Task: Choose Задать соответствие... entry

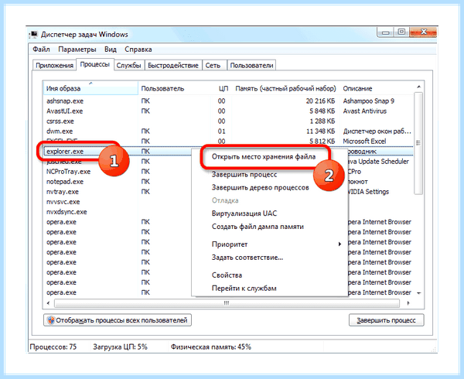Action: click(247, 258)
